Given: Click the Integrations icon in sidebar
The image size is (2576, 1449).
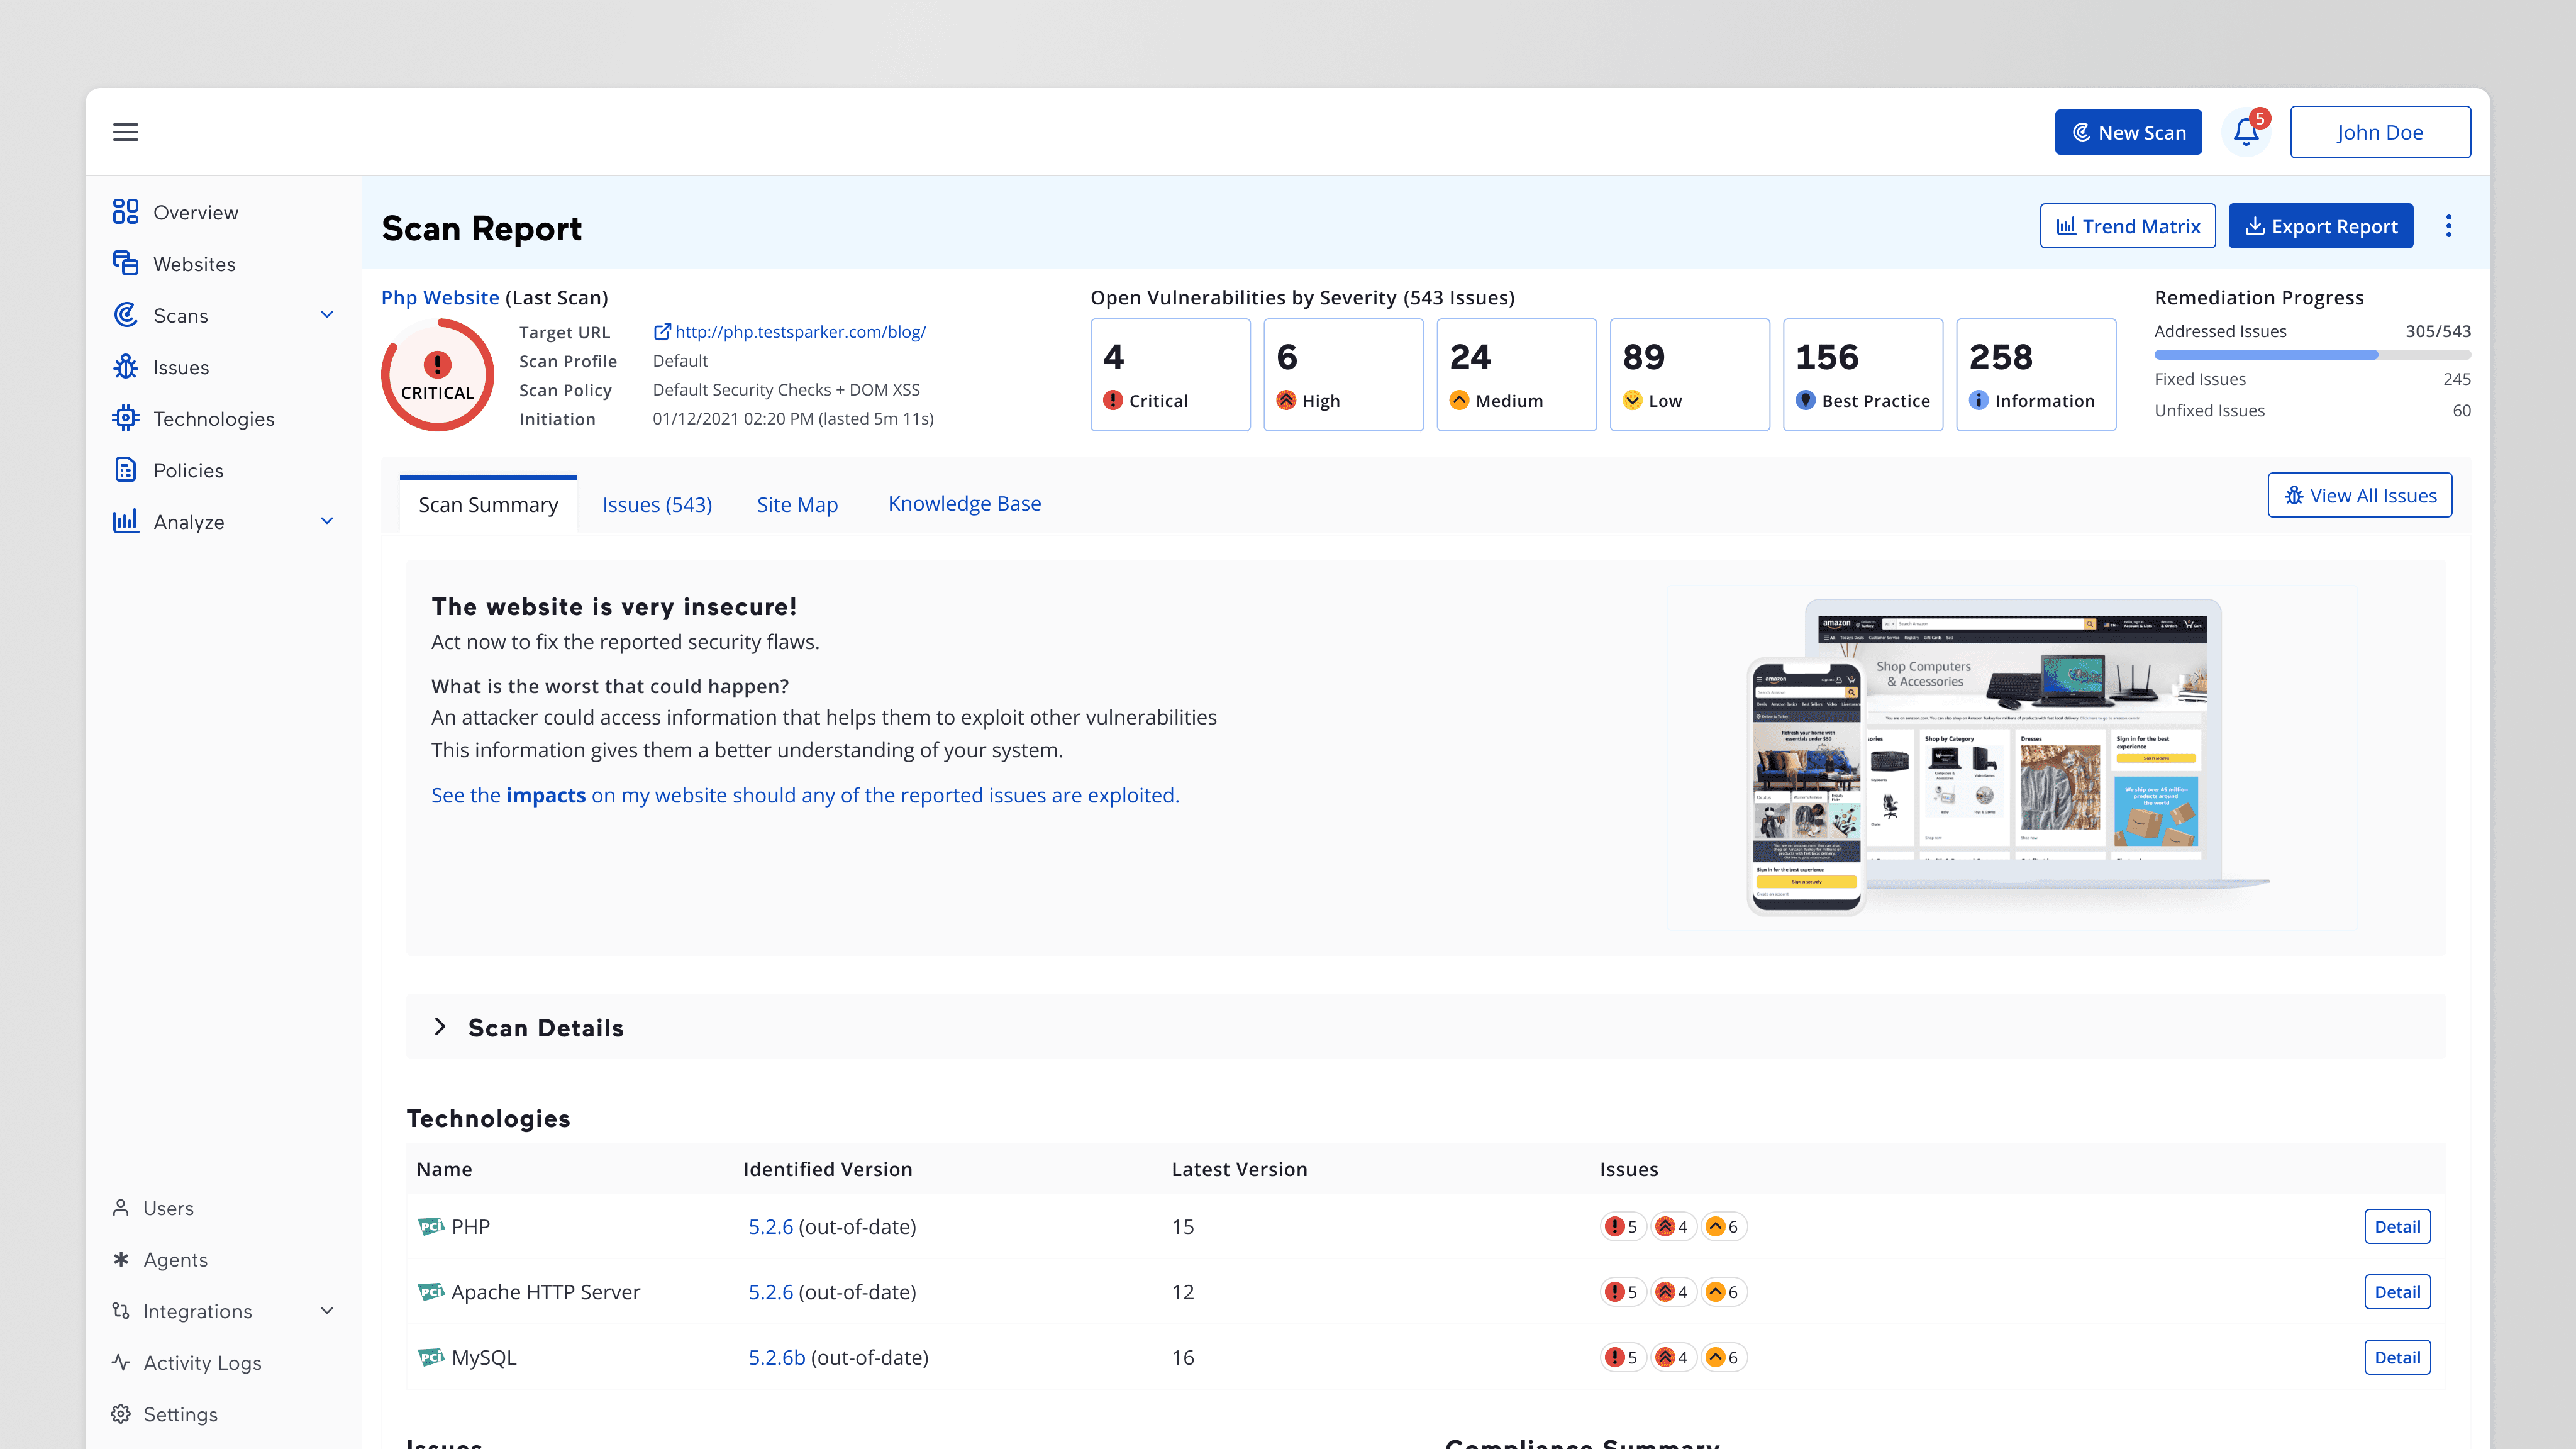Looking at the screenshot, I should pyautogui.click(x=121, y=1311).
